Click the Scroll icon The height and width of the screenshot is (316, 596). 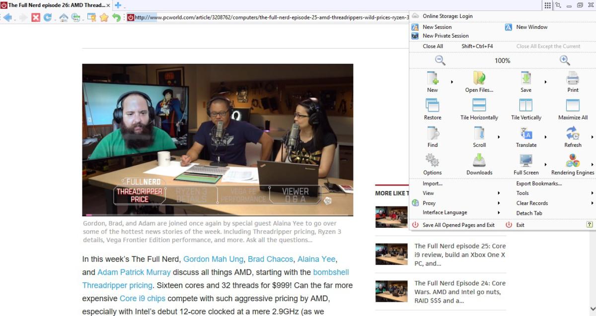tap(479, 133)
